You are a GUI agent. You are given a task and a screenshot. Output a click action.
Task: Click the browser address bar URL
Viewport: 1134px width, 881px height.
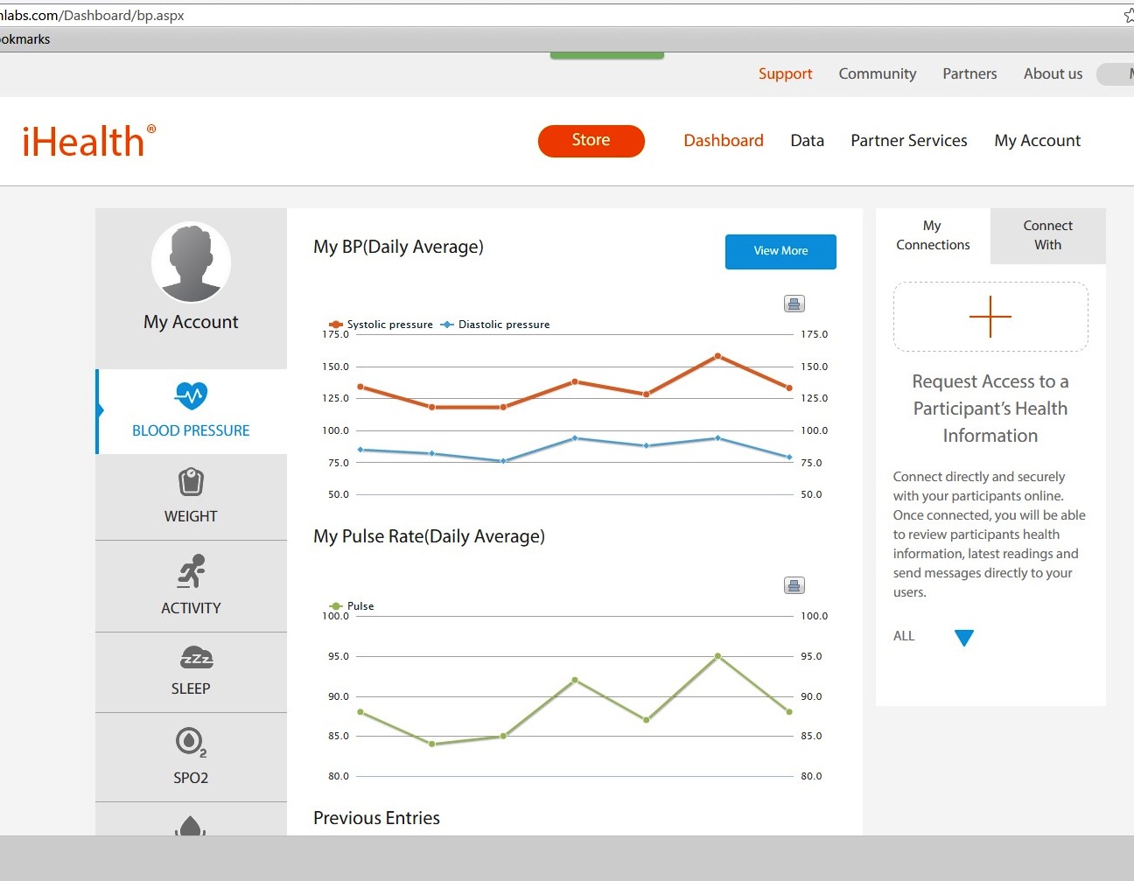pos(92,16)
